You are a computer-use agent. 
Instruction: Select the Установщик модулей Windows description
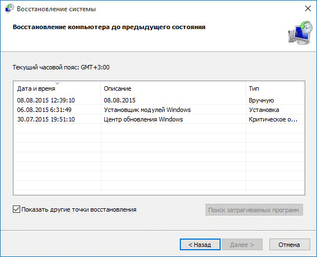pyautogui.click(x=147, y=110)
